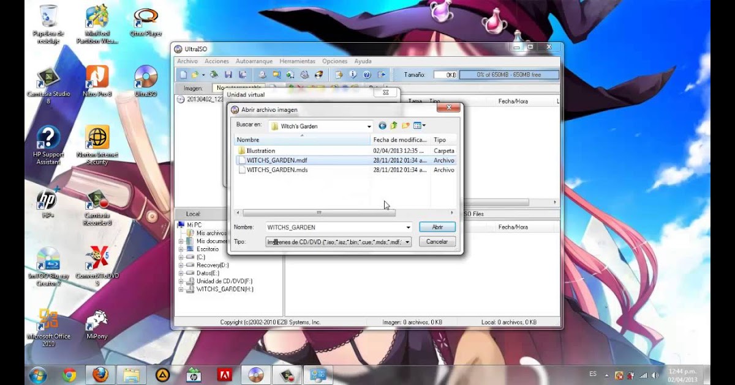Open UltraISO desktop shortcut
This screenshot has height=385, width=735.
pyautogui.click(x=145, y=81)
